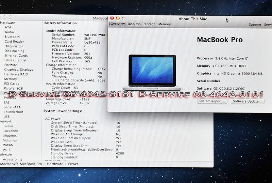The image size is (272, 183).
Task: Click Power in the bottom path bar
Action: click(x=73, y=164)
